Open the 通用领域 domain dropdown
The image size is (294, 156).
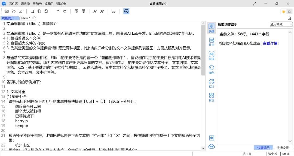pos(281,24)
